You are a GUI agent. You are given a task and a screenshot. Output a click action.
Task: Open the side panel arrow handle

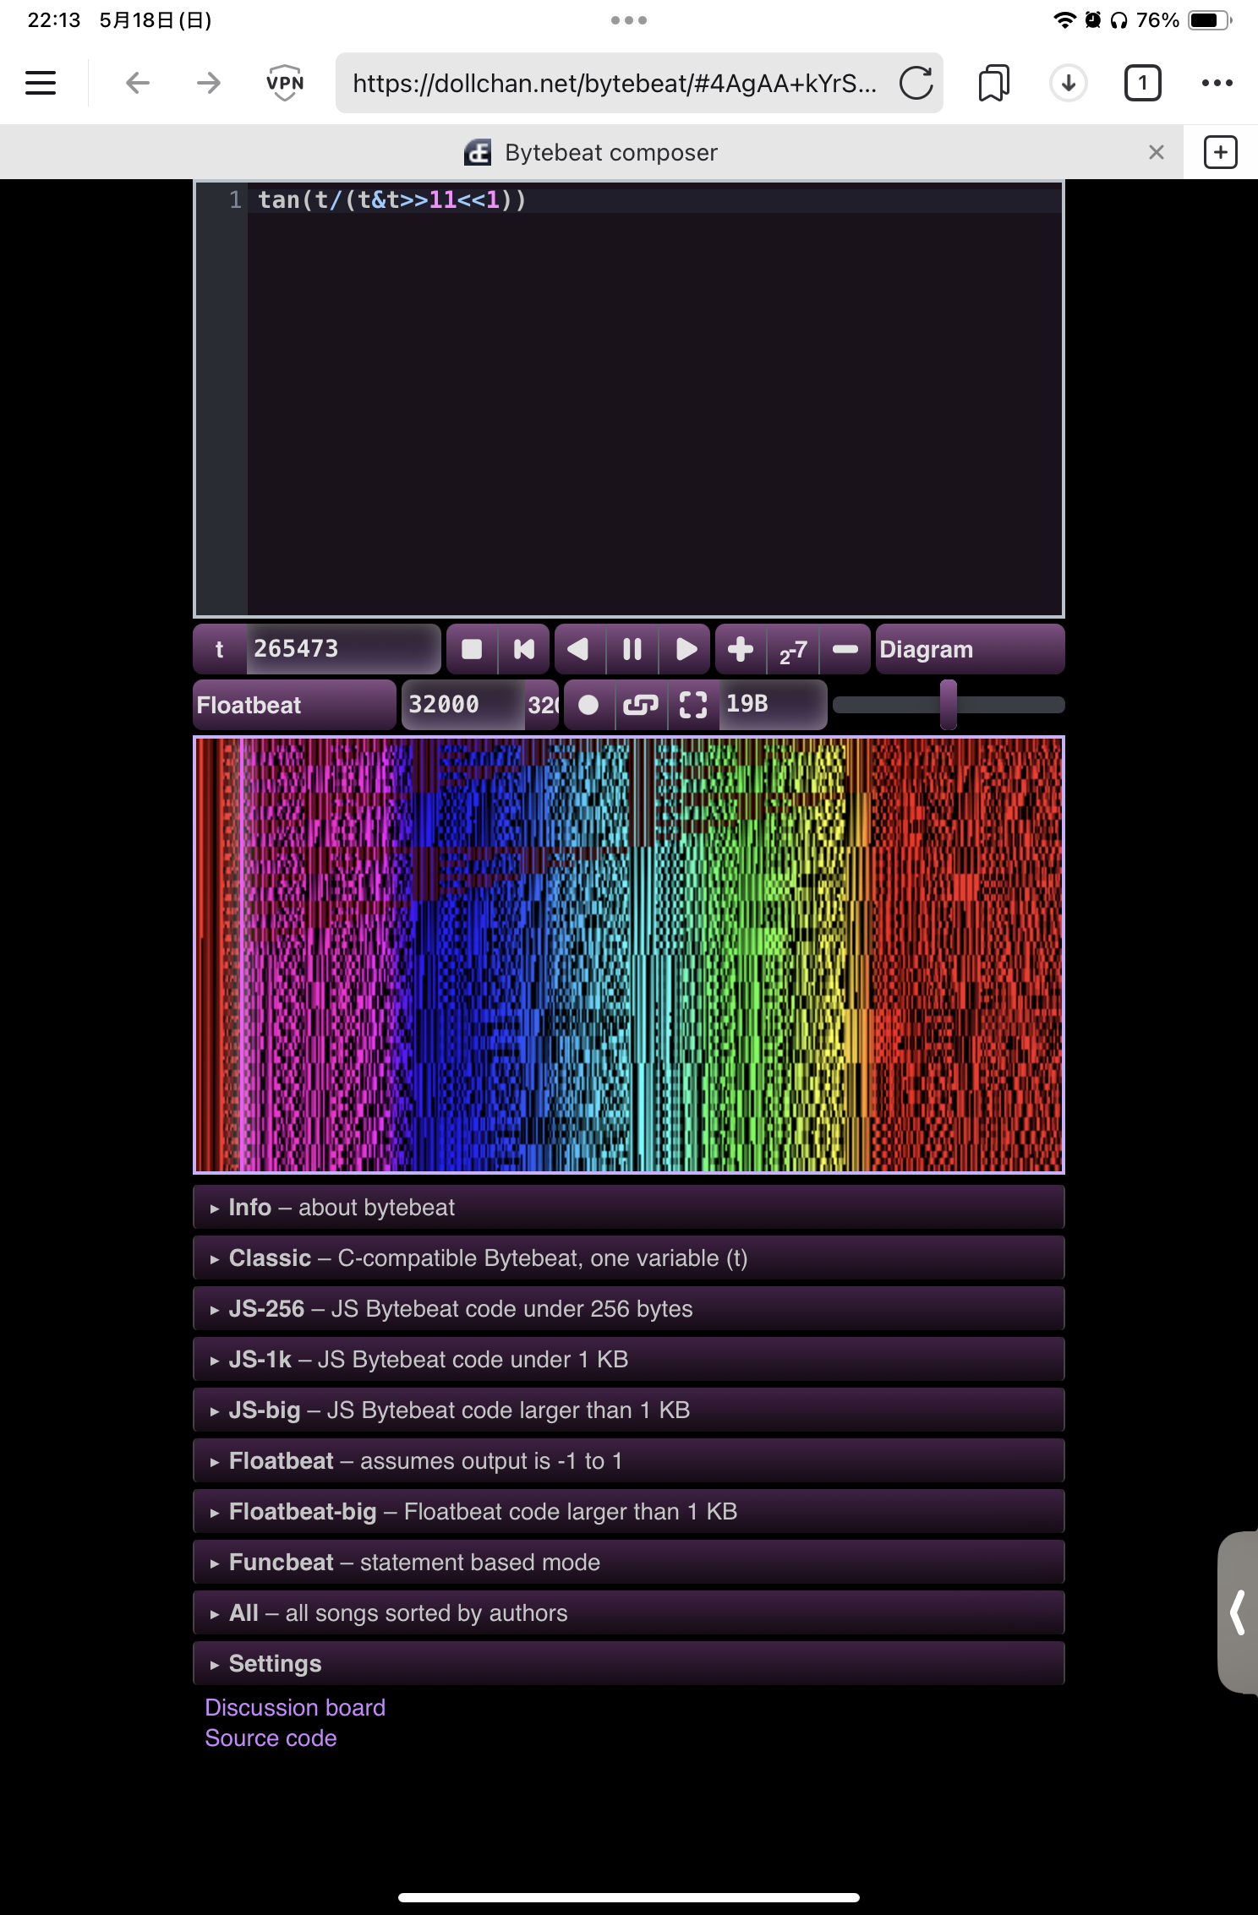coord(1238,1612)
